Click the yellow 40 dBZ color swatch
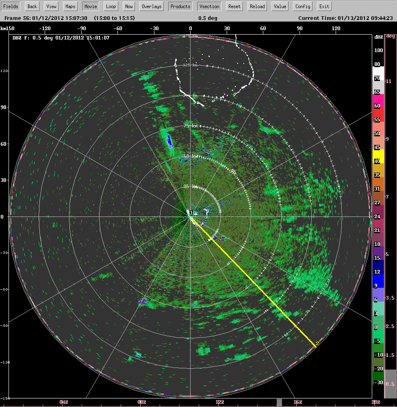 coord(378,157)
